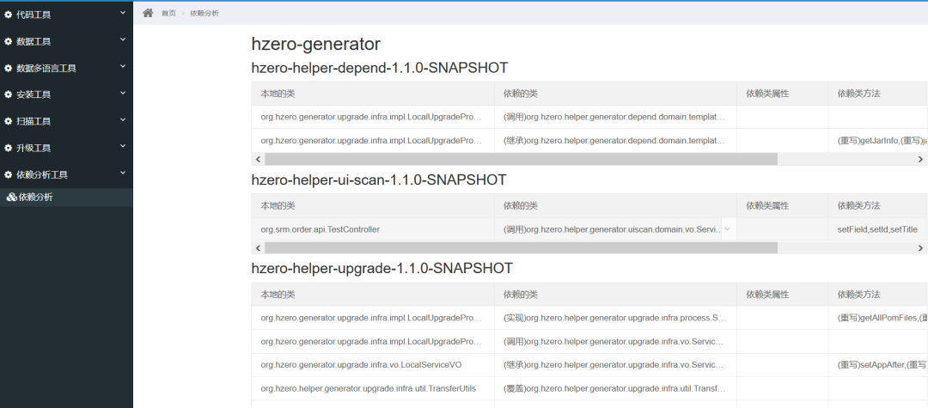This screenshot has width=928, height=408.
Task: Expand the 代码工具 menu chevron
Action: (x=123, y=13)
